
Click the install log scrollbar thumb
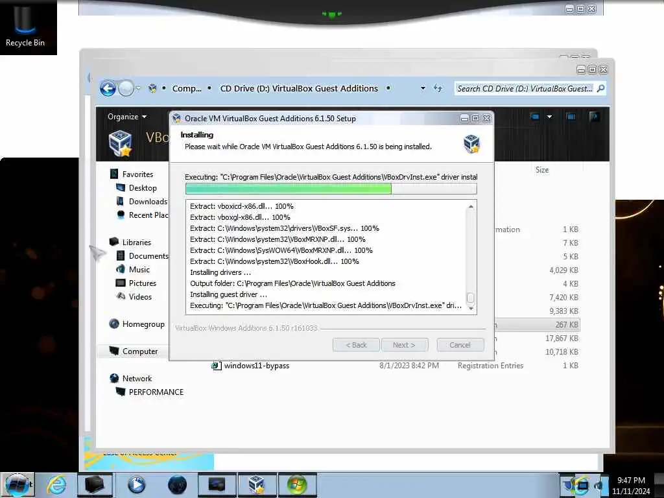[471, 298]
